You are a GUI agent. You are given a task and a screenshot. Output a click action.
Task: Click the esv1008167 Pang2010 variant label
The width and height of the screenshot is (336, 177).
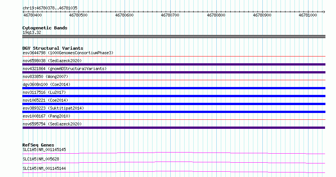coord(46,116)
